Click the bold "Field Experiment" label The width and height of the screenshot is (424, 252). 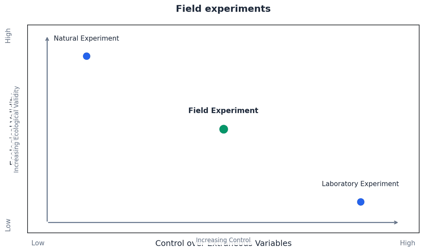coord(223,111)
